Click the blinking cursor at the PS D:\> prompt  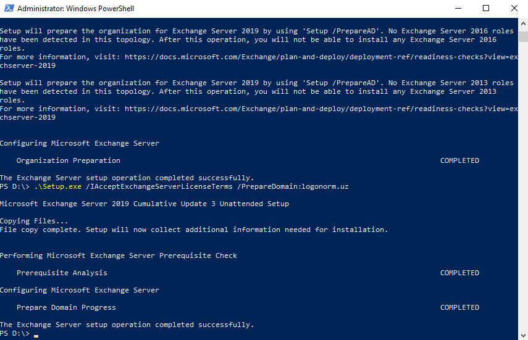[36, 336]
